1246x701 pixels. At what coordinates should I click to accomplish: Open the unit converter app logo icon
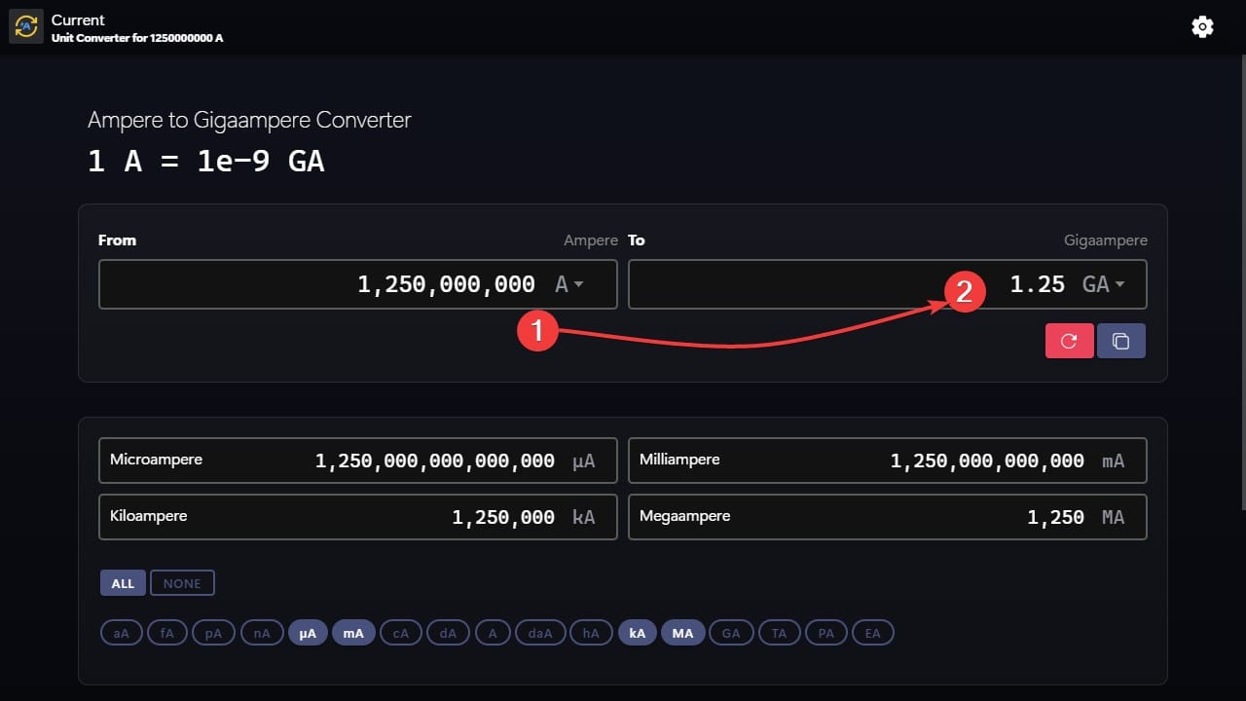(25, 26)
